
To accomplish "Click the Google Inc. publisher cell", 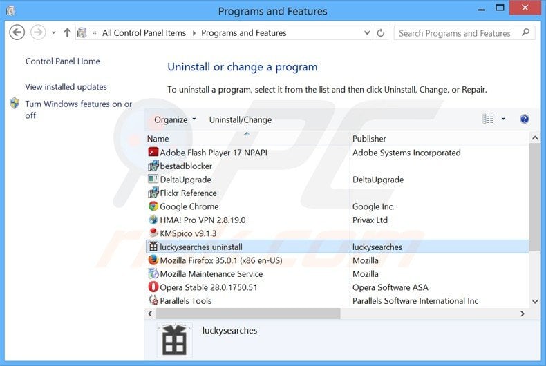I will 373,206.
